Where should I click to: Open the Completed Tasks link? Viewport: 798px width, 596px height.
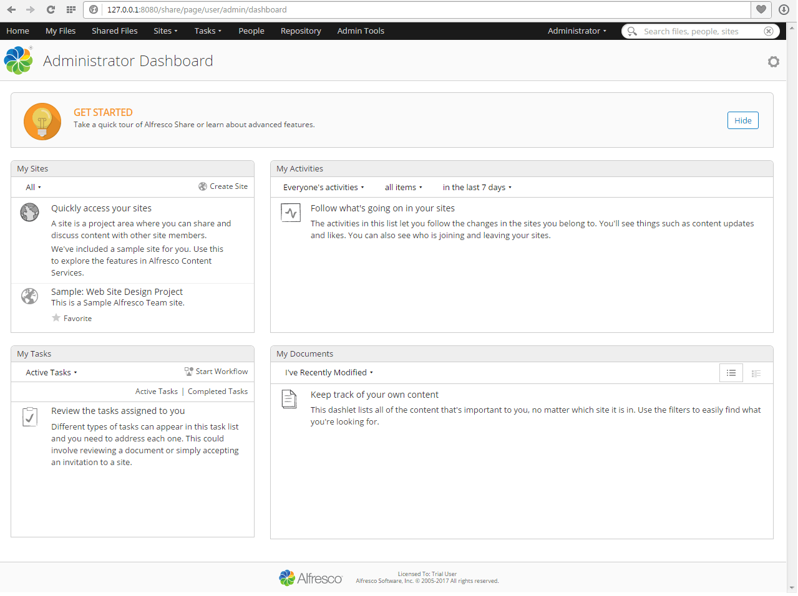[218, 392]
